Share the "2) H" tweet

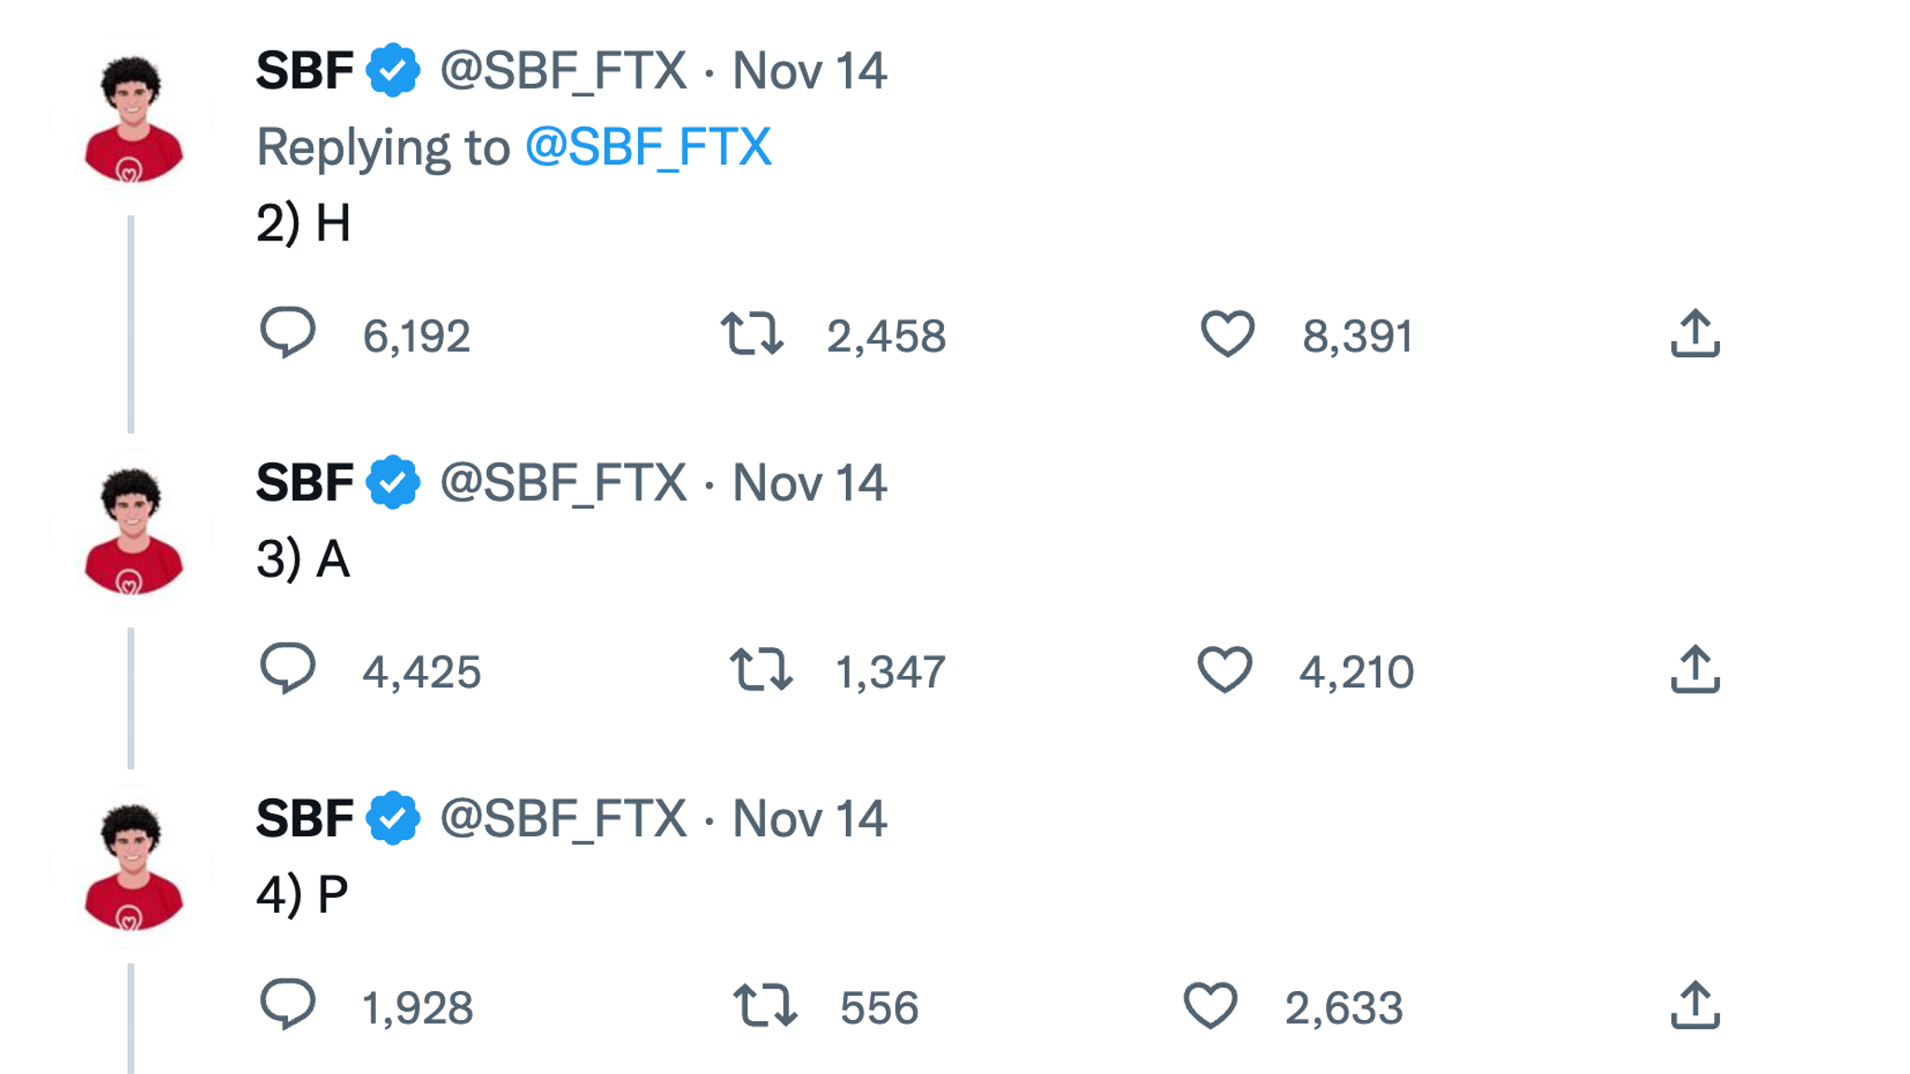coord(1695,334)
